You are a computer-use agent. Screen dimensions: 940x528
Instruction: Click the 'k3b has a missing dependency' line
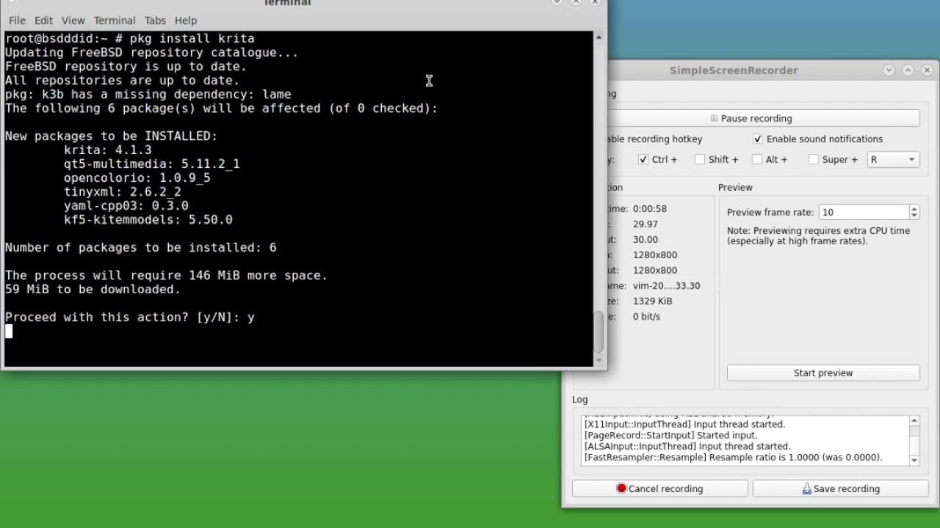[x=148, y=94]
